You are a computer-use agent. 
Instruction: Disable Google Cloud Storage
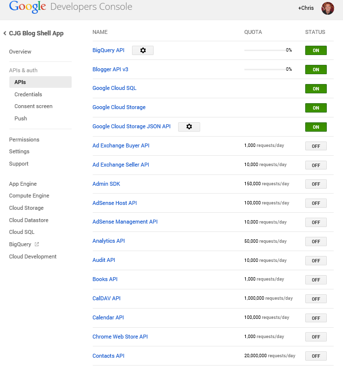316,108
